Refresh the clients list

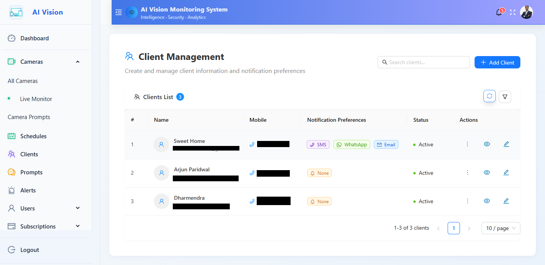[x=489, y=96]
